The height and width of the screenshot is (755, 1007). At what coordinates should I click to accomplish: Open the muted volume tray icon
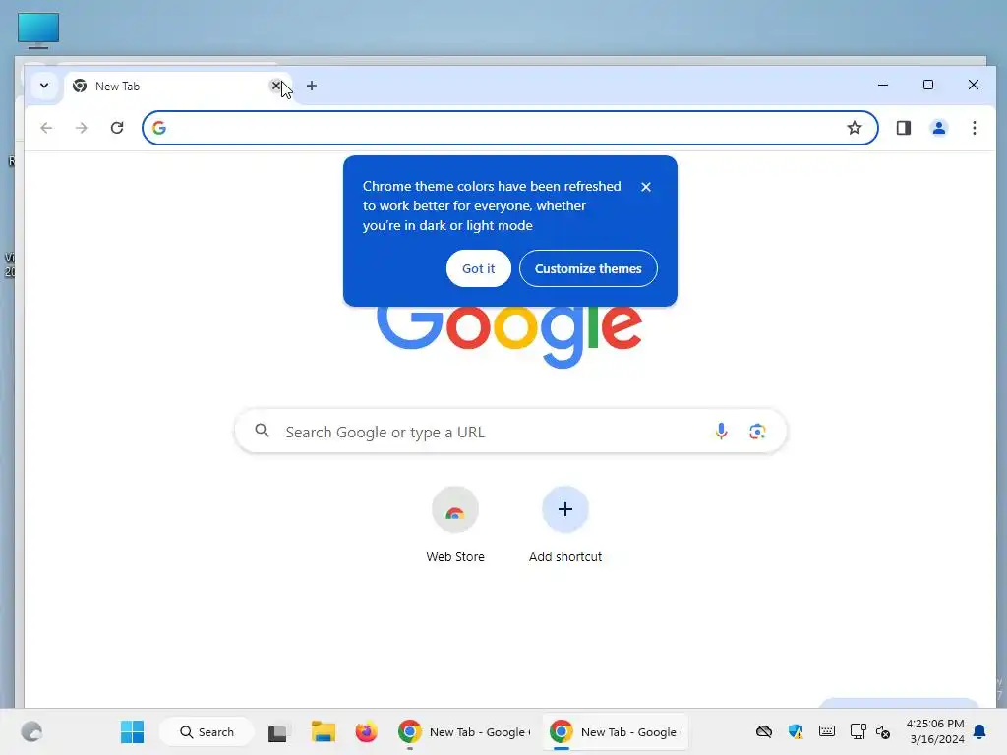tap(884, 731)
